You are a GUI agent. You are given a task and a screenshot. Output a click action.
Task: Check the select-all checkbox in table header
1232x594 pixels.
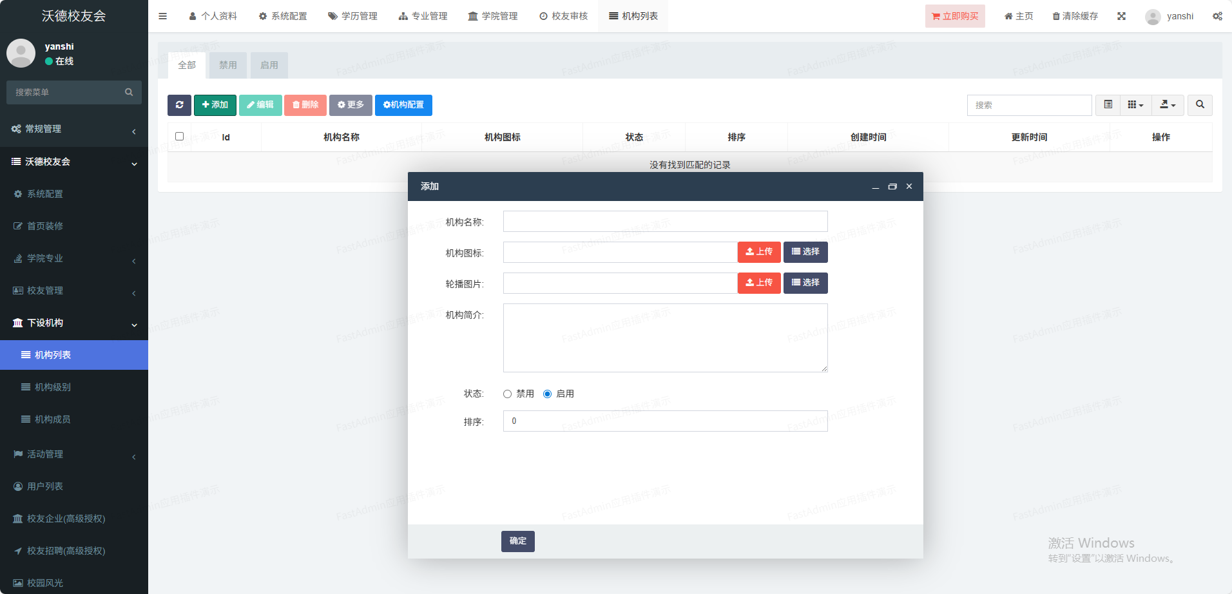click(x=180, y=137)
